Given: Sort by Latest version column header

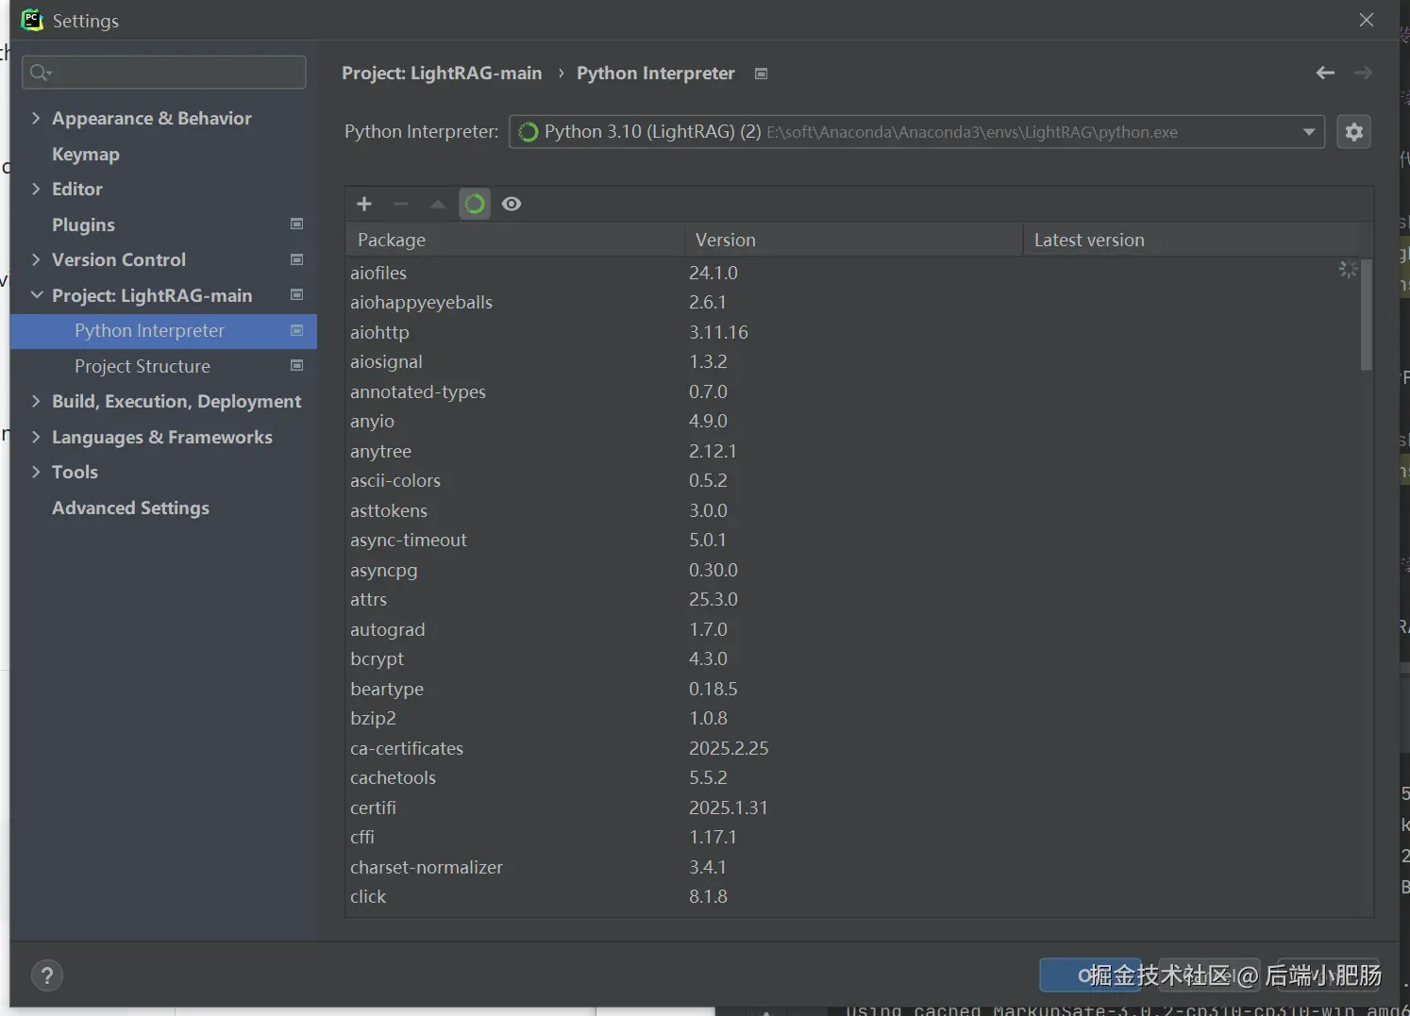Looking at the screenshot, I should 1191,240.
